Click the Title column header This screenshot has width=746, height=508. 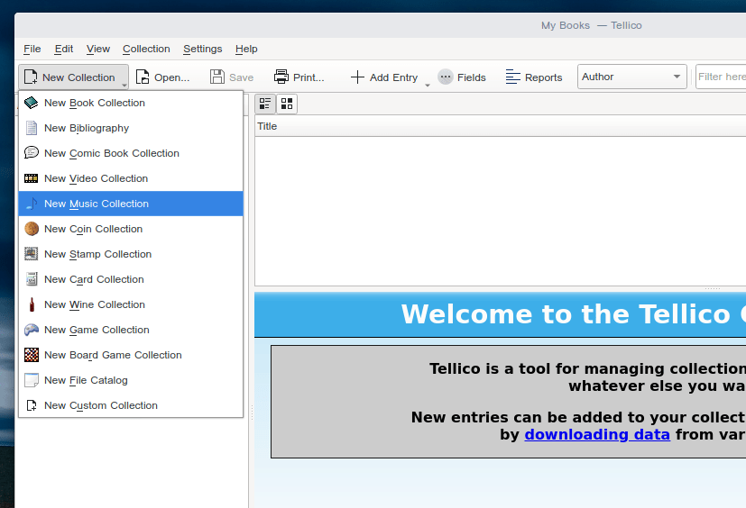[x=501, y=126]
